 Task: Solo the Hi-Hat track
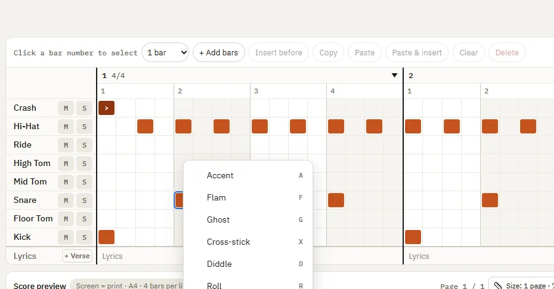(84, 127)
